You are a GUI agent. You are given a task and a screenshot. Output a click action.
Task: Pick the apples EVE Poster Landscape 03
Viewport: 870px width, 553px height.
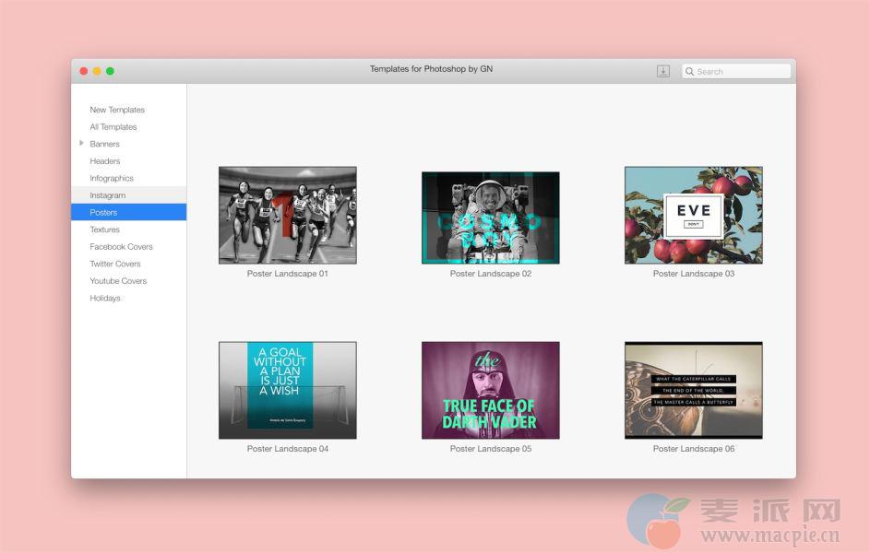693,215
